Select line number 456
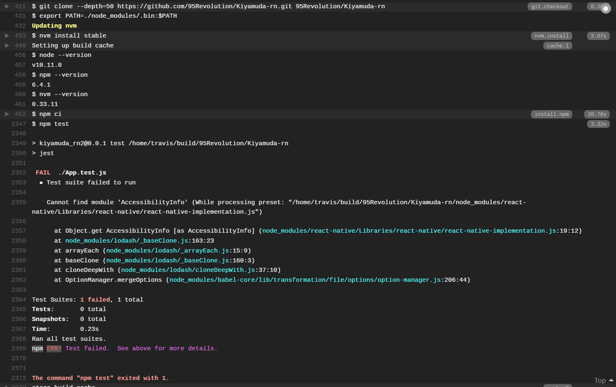616x387 pixels. [20, 55]
